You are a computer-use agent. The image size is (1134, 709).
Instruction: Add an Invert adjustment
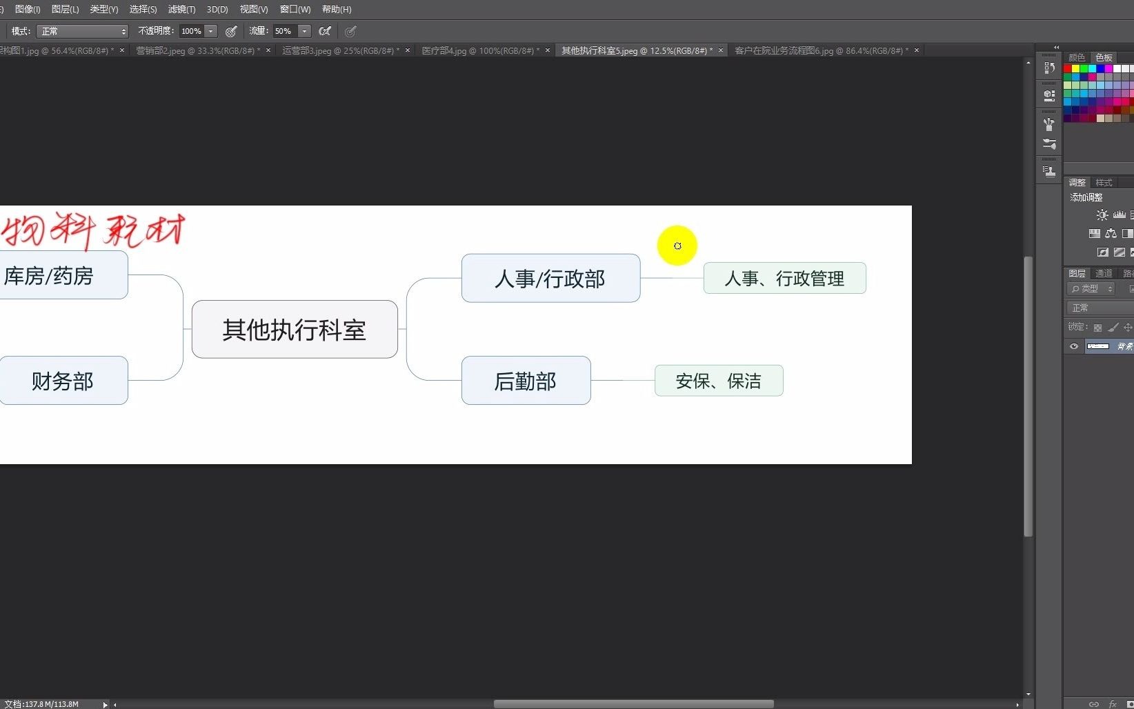coord(1102,252)
